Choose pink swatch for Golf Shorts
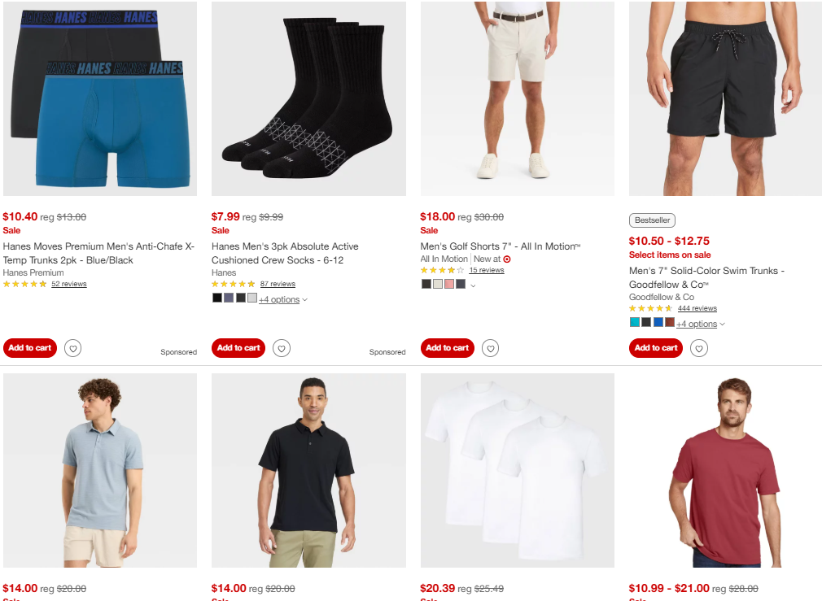The height and width of the screenshot is (601, 822). coord(449,284)
